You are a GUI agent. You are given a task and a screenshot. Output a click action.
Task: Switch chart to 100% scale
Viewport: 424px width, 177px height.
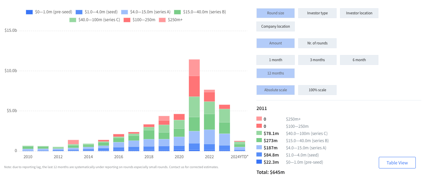point(317,90)
